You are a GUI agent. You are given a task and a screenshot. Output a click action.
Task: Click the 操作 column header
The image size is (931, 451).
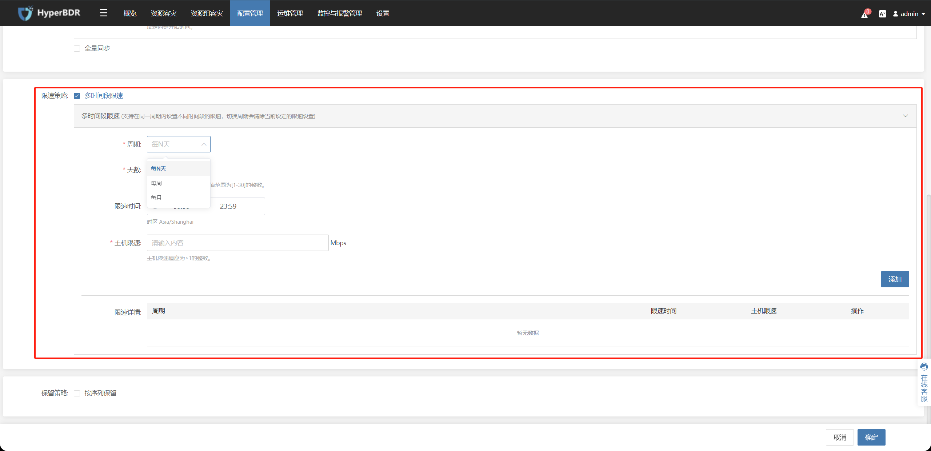[x=857, y=311]
